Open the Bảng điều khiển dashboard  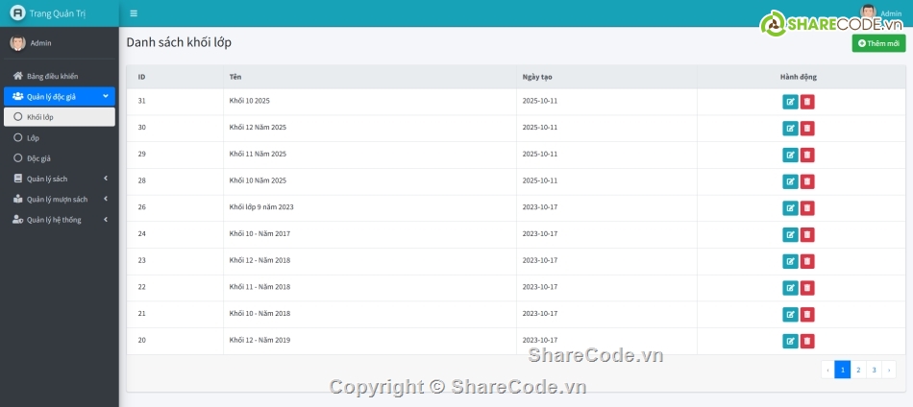coord(52,76)
